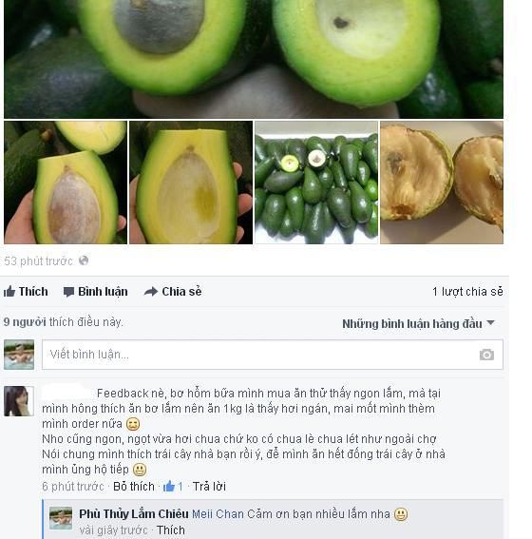532x539 pixels.
Task: Open the 1 lượt chia sẻ link
Action: point(467,292)
